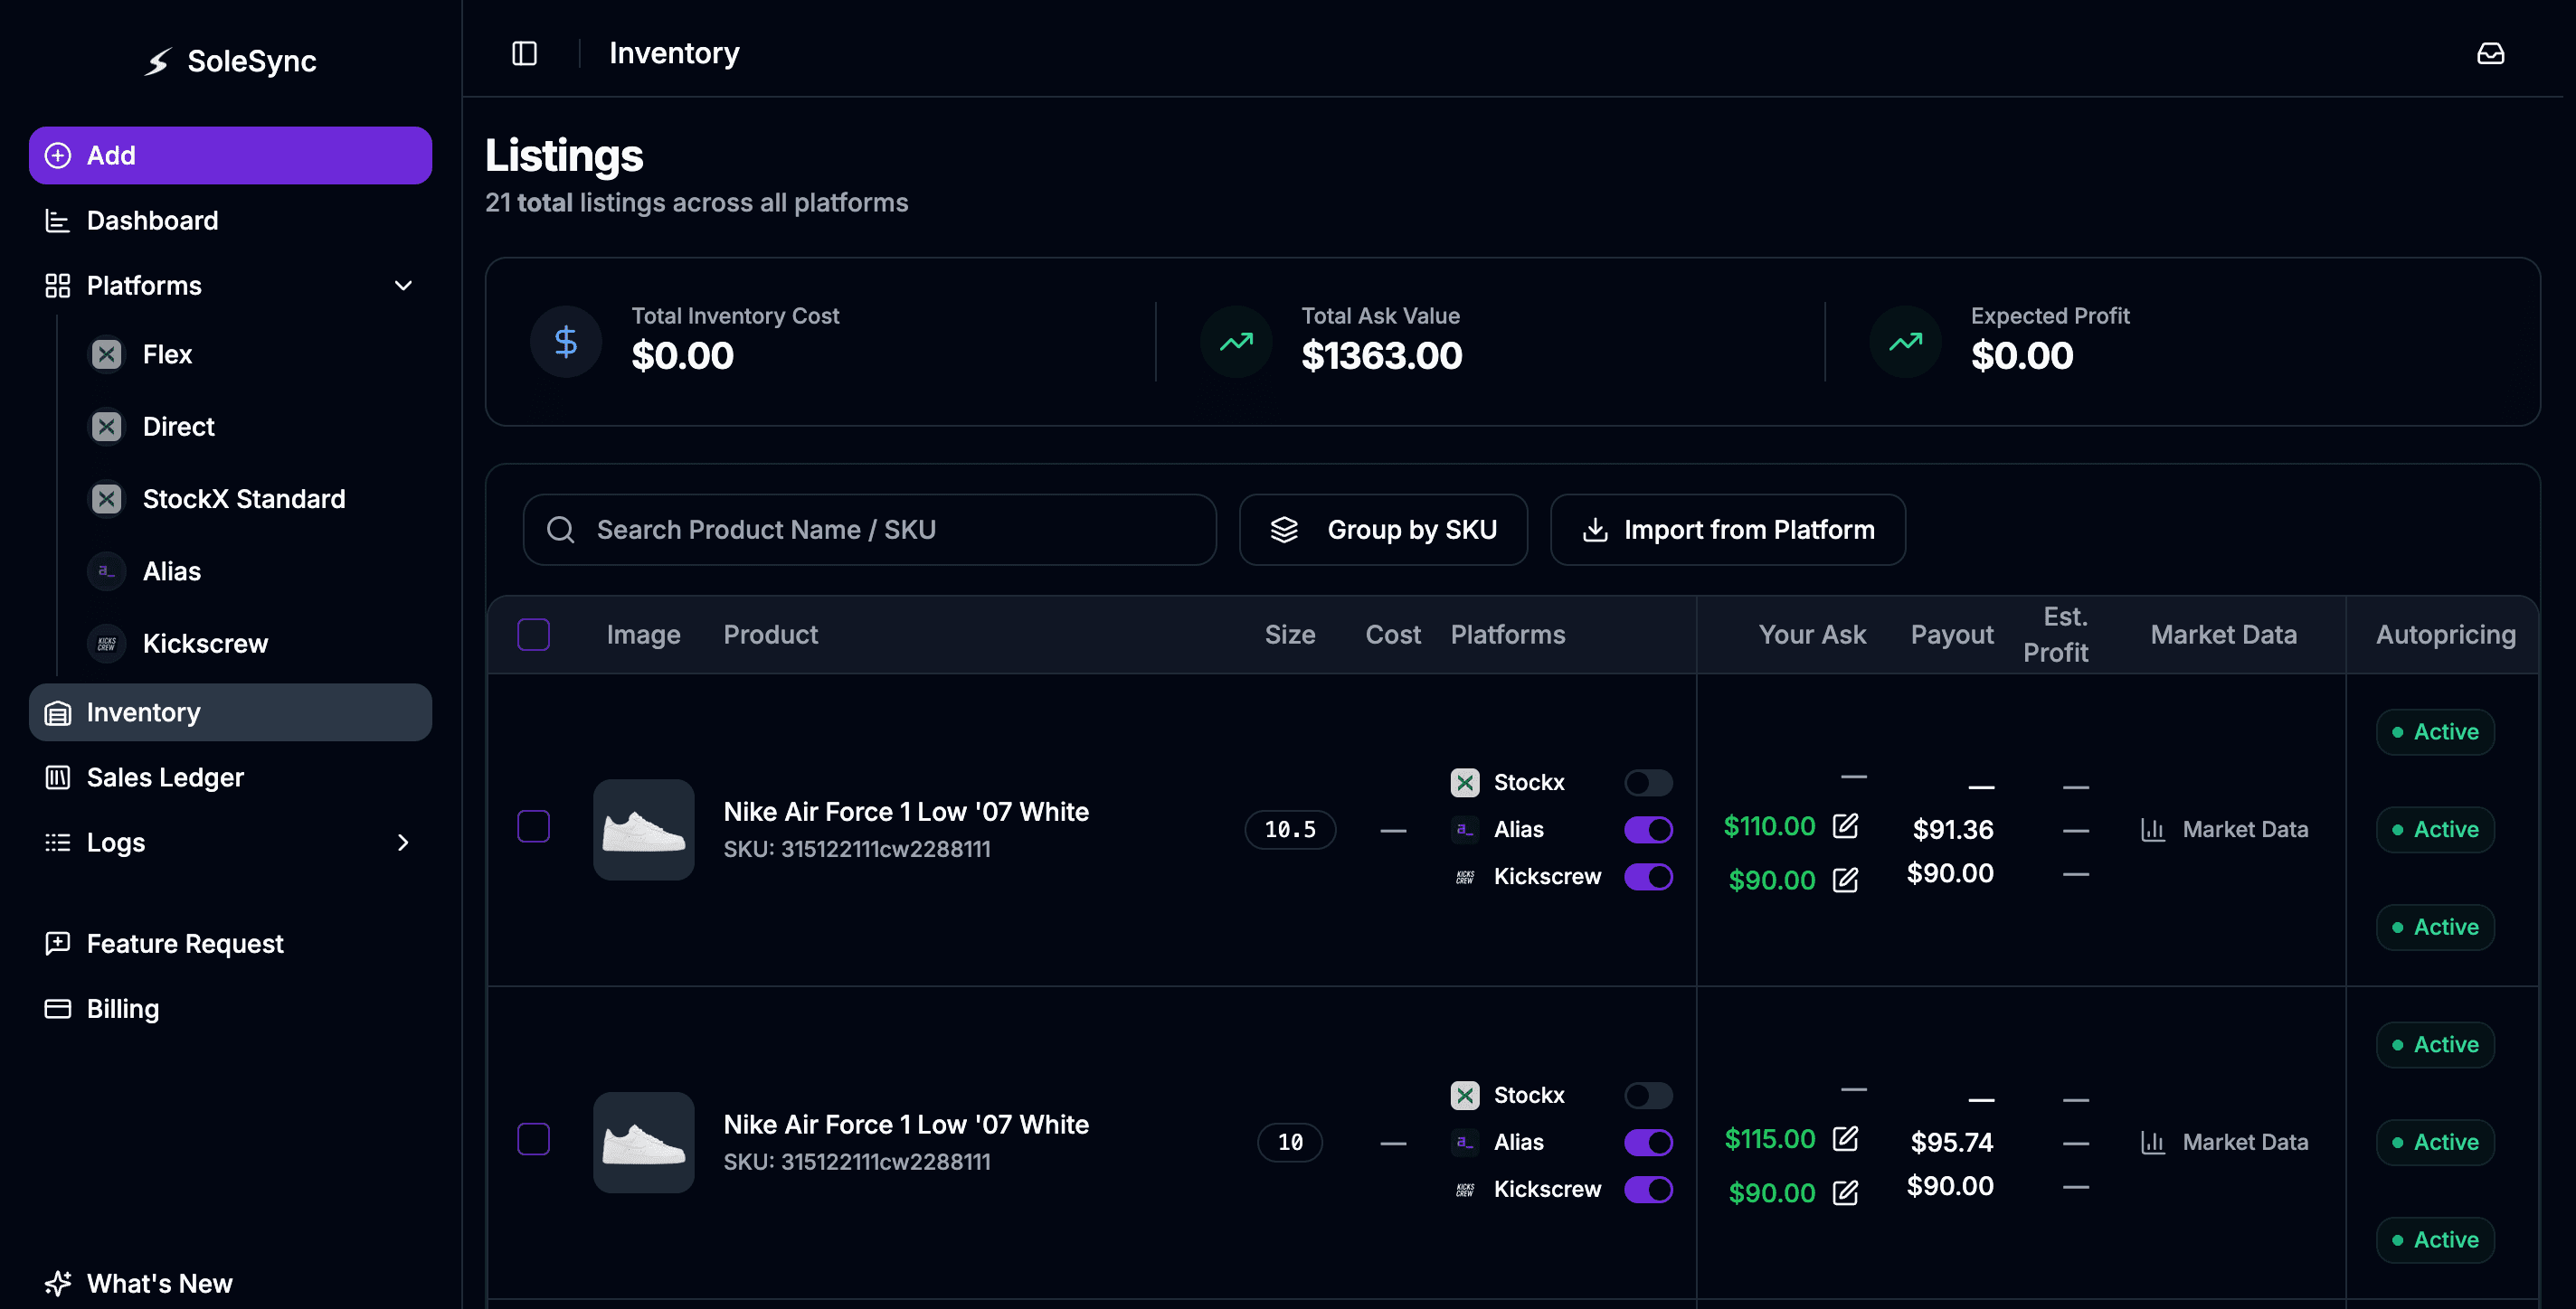Image resolution: width=2576 pixels, height=1309 pixels.
Task: Click the plus icon on Add
Action: pos(58,155)
